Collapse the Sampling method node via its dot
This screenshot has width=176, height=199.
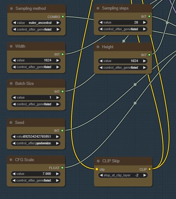coord(11,9)
